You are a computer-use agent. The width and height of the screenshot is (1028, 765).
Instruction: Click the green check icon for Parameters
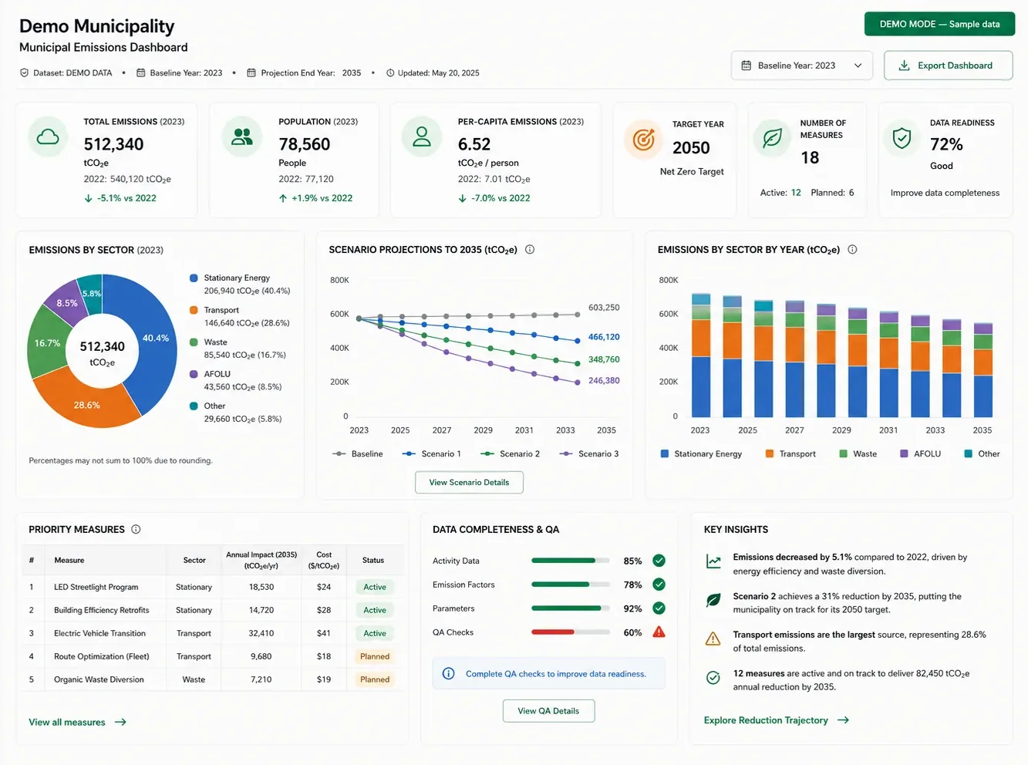tap(659, 608)
